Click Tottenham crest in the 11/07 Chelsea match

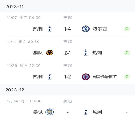(x=49, y=29)
